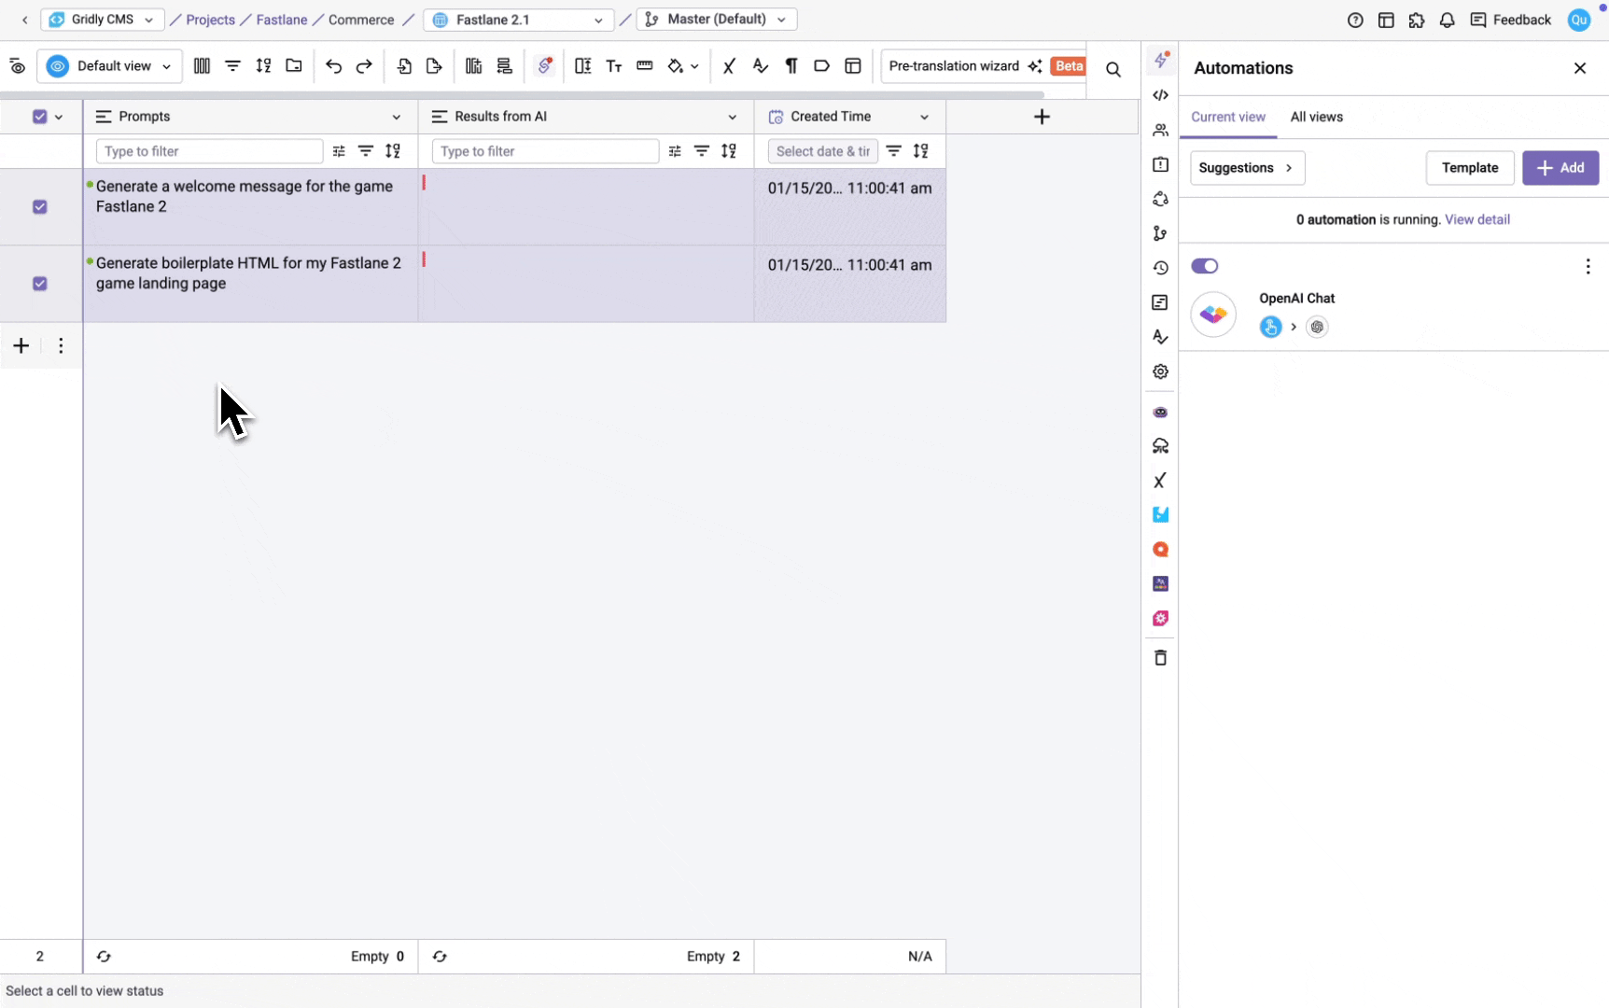Check the select-all checkbox in header
Viewport: 1609px width, 1008px height.
pyautogui.click(x=39, y=116)
